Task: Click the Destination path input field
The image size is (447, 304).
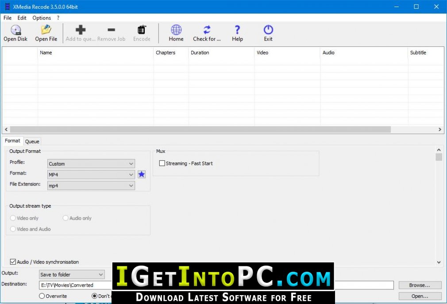Action: 216,285
